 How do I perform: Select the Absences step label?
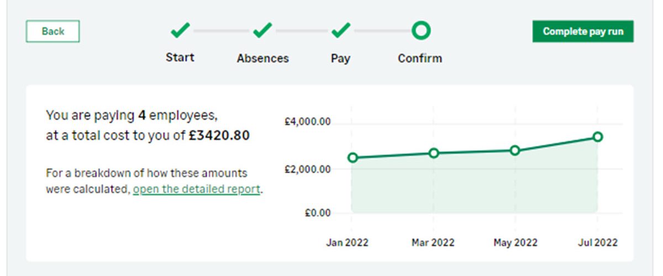pyautogui.click(x=262, y=58)
